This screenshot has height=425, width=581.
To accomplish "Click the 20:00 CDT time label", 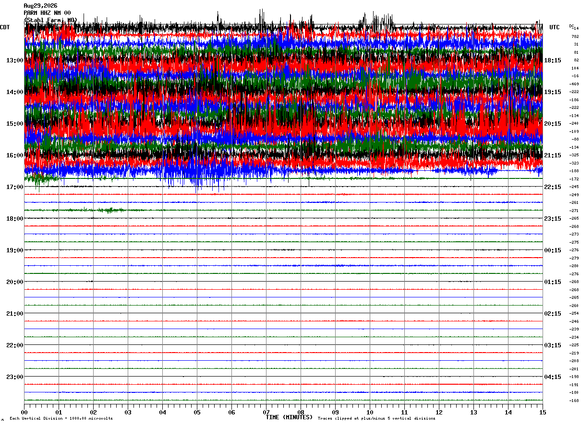I will (x=15, y=282).
